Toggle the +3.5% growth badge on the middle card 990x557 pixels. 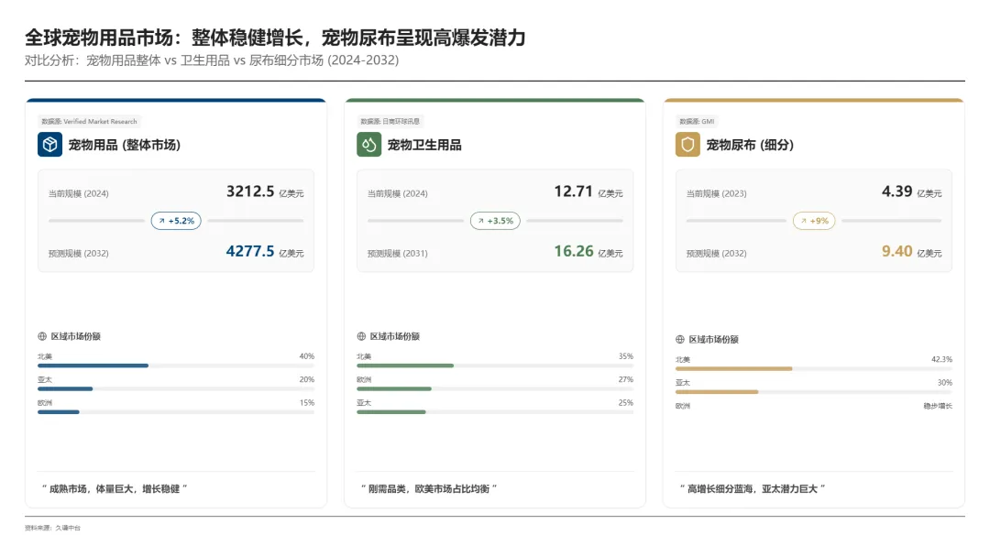pyautogui.click(x=495, y=221)
